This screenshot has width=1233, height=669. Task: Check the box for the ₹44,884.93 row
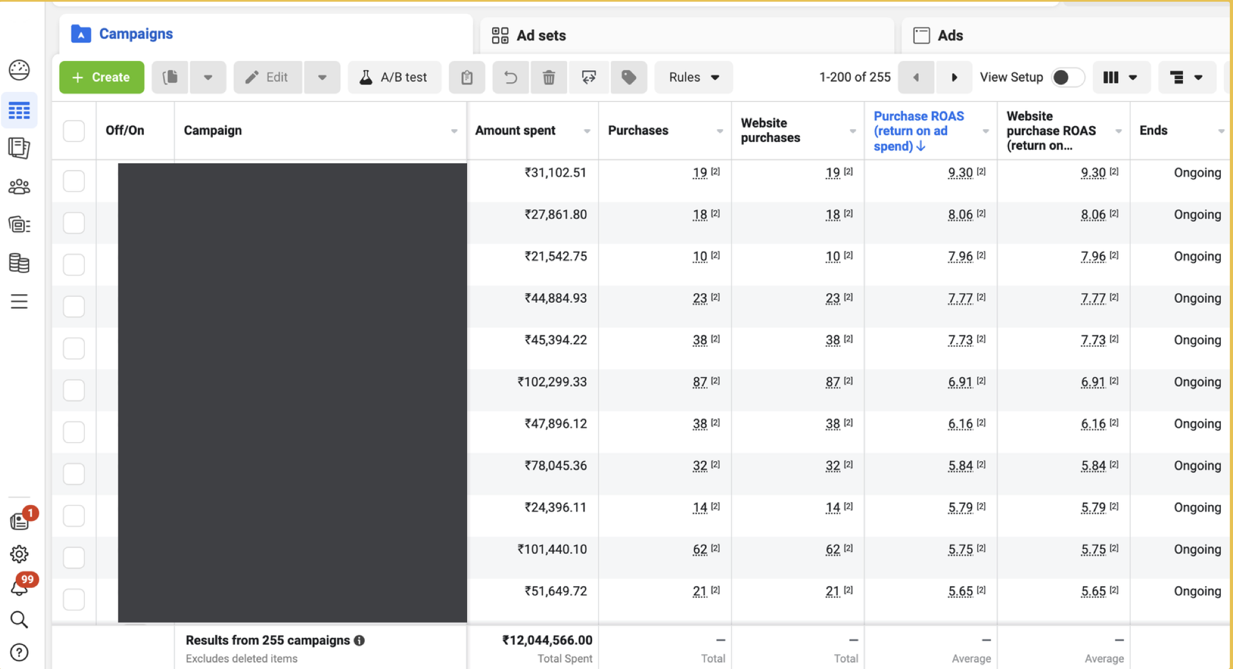click(x=74, y=306)
